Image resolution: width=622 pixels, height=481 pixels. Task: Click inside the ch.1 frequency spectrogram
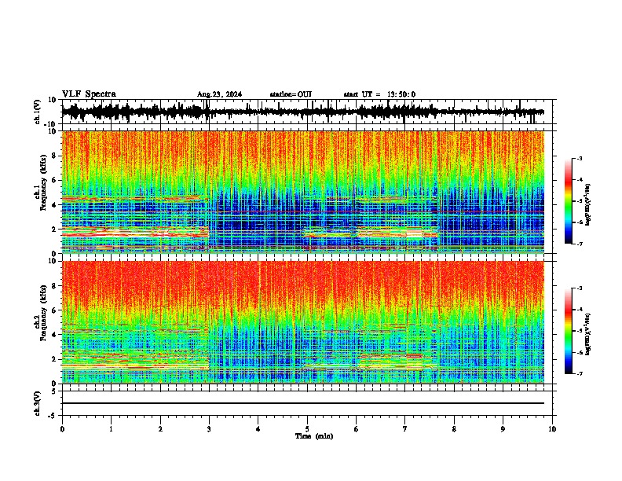(x=302, y=192)
